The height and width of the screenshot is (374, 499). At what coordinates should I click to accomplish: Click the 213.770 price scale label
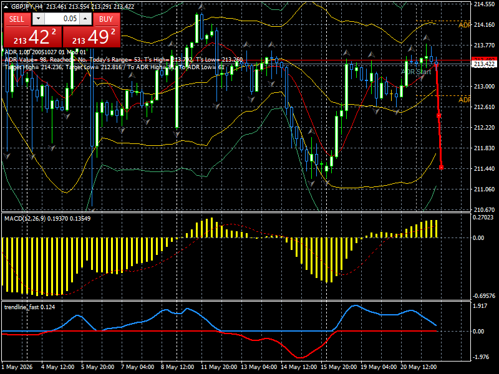(484, 45)
